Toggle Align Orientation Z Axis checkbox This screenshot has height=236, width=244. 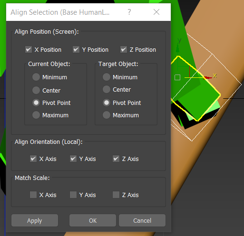(x=116, y=159)
